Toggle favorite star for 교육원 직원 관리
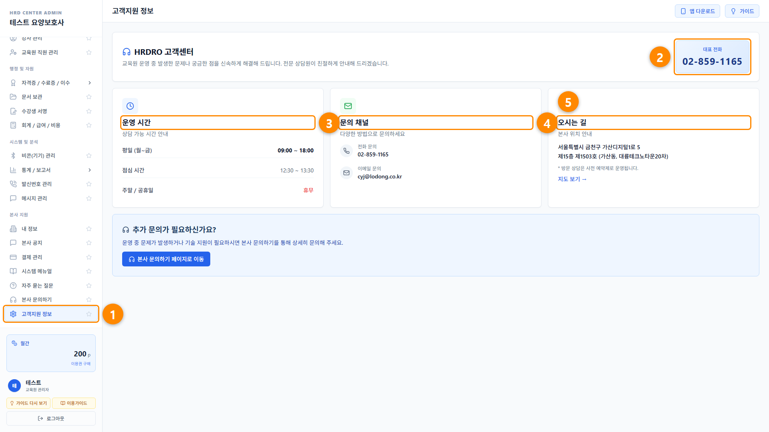Image resolution: width=769 pixels, height=432 pixels. [x=89, y=52]
